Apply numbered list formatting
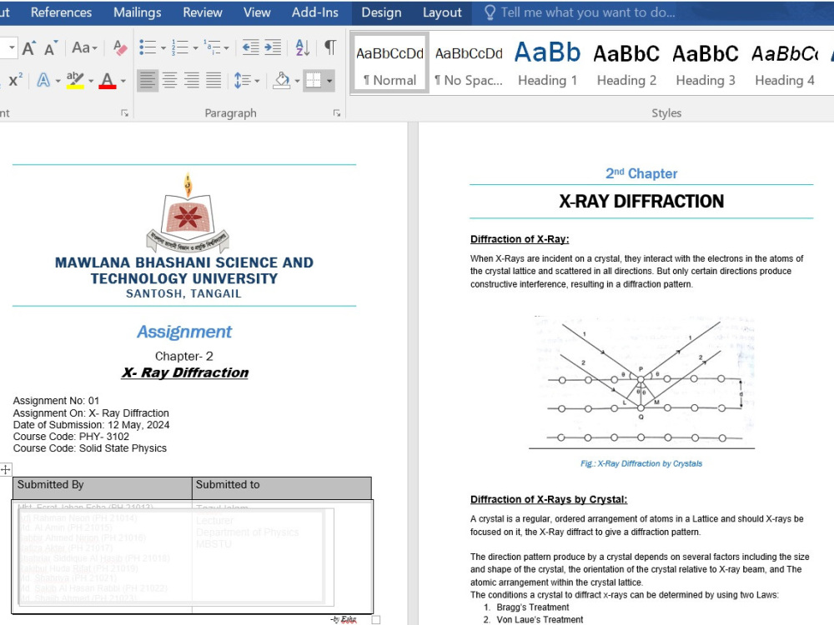 coord(180,47)
